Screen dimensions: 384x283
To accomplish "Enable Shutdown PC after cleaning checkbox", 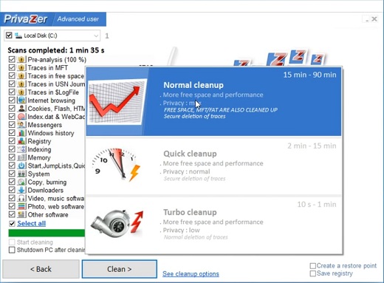I will pos(12,250).
